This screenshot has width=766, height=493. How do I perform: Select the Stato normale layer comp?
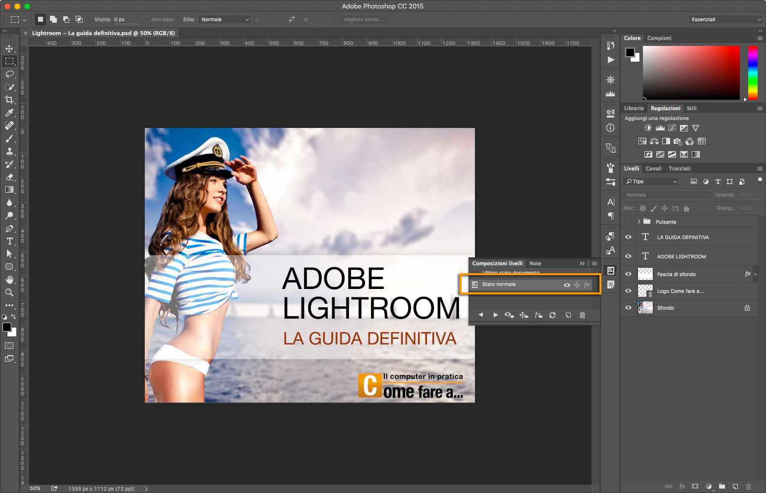coord(531,285)
